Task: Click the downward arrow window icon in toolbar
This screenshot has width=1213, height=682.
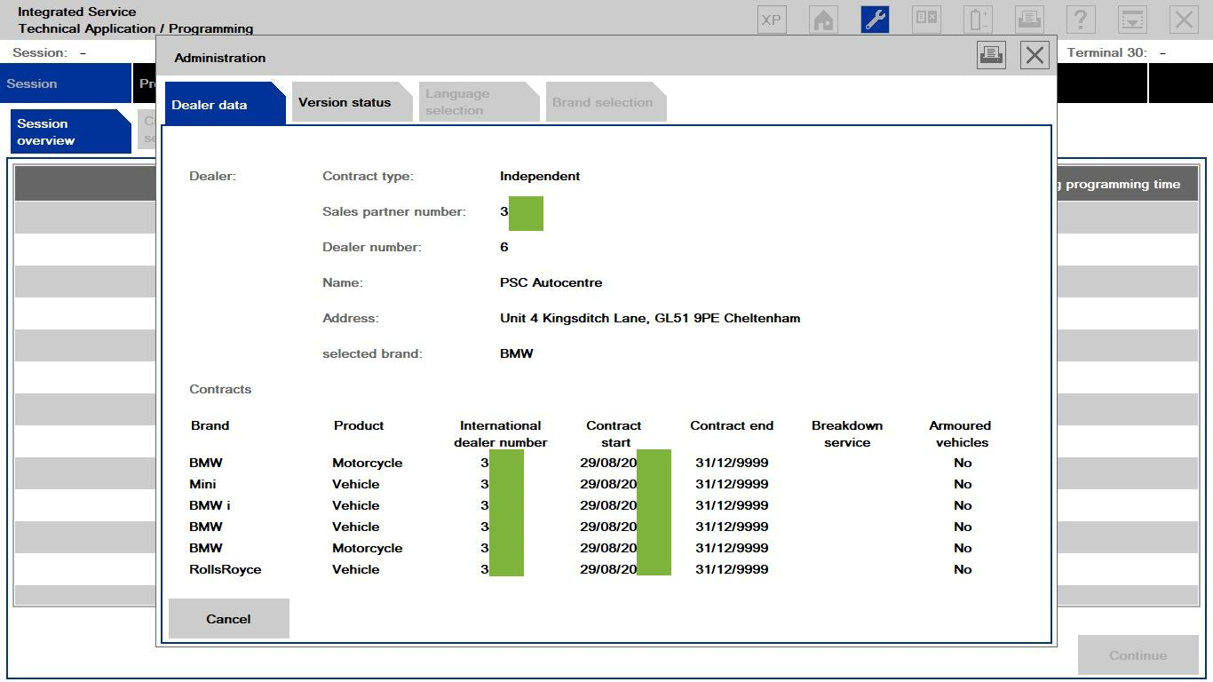Action: tap(1132, 20)
